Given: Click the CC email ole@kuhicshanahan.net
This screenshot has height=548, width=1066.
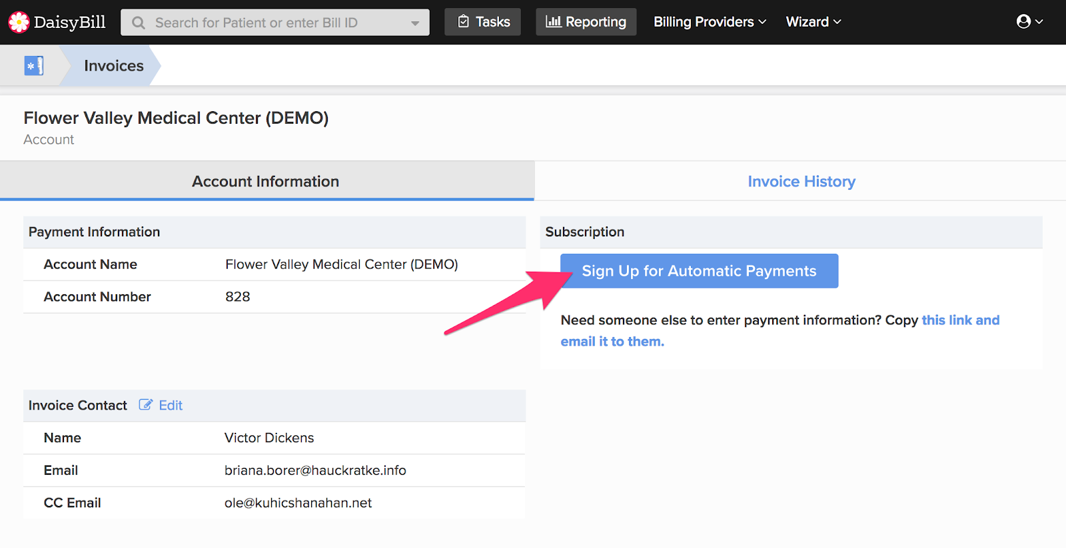Looking at the screenshot, I should (298, 503).
